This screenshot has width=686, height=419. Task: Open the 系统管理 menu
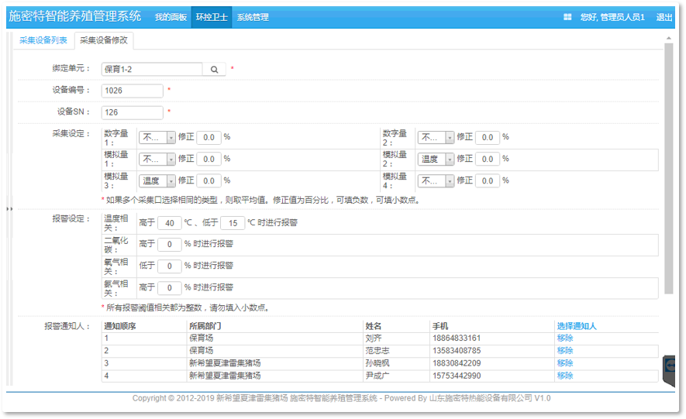pyautogui.click(x=253, y=17)
